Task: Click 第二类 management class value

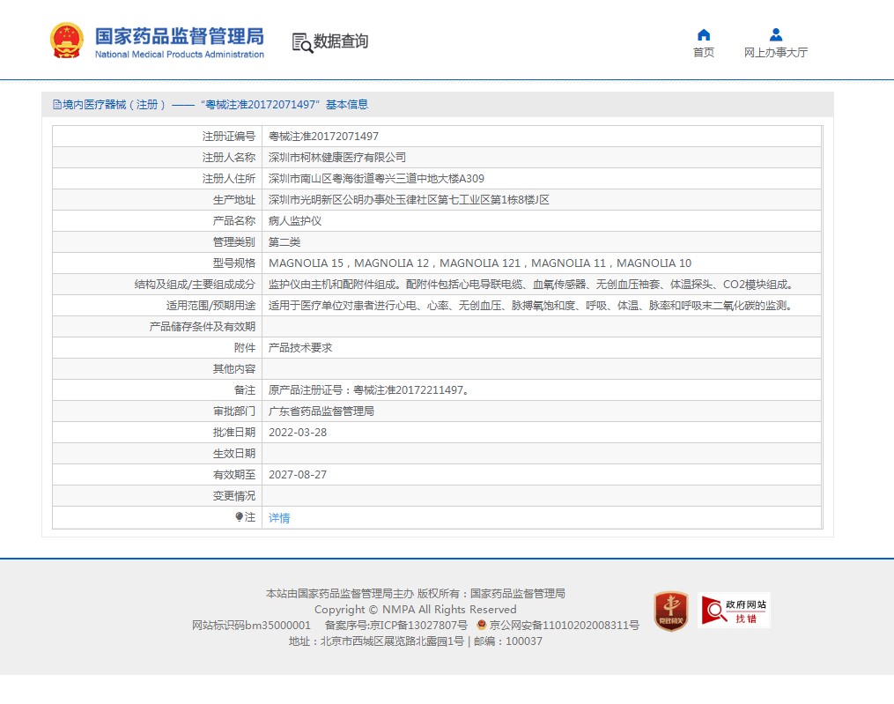Action: [284, 242]
